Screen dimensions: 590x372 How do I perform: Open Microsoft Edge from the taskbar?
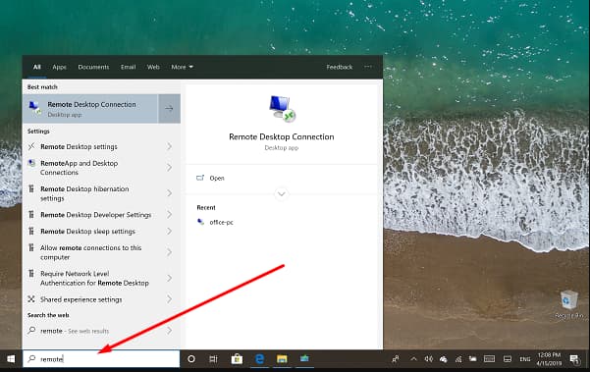[x=259, y=359]
